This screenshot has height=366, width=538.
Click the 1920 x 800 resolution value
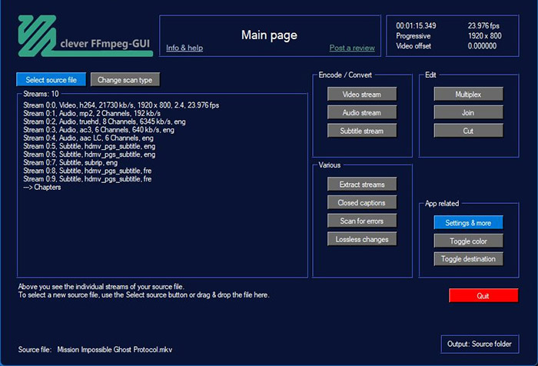tap(484, 35)
